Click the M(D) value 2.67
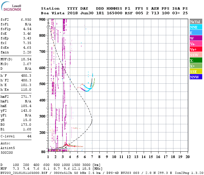This screenshot has width=204, height=175. [x=27, y=64]
